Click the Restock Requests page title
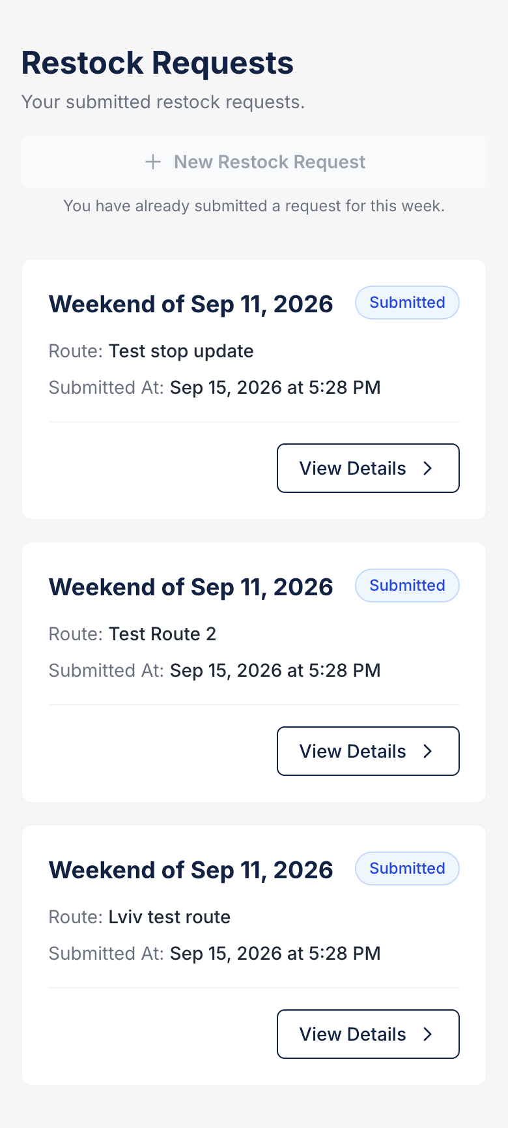 pos(158,63)
